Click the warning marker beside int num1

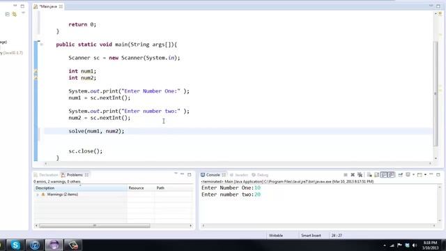pos(36,71)
